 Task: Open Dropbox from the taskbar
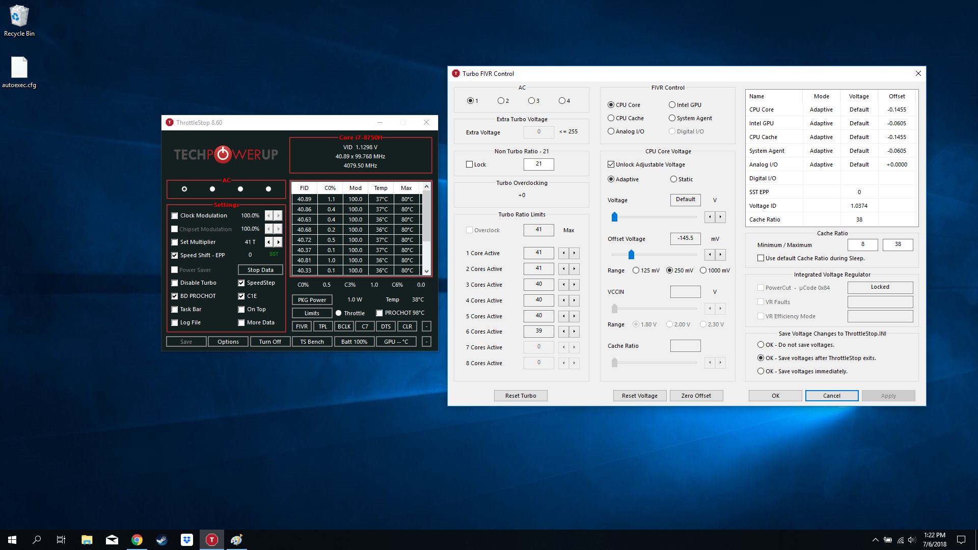pyautogui.click(x=187, y=540)
